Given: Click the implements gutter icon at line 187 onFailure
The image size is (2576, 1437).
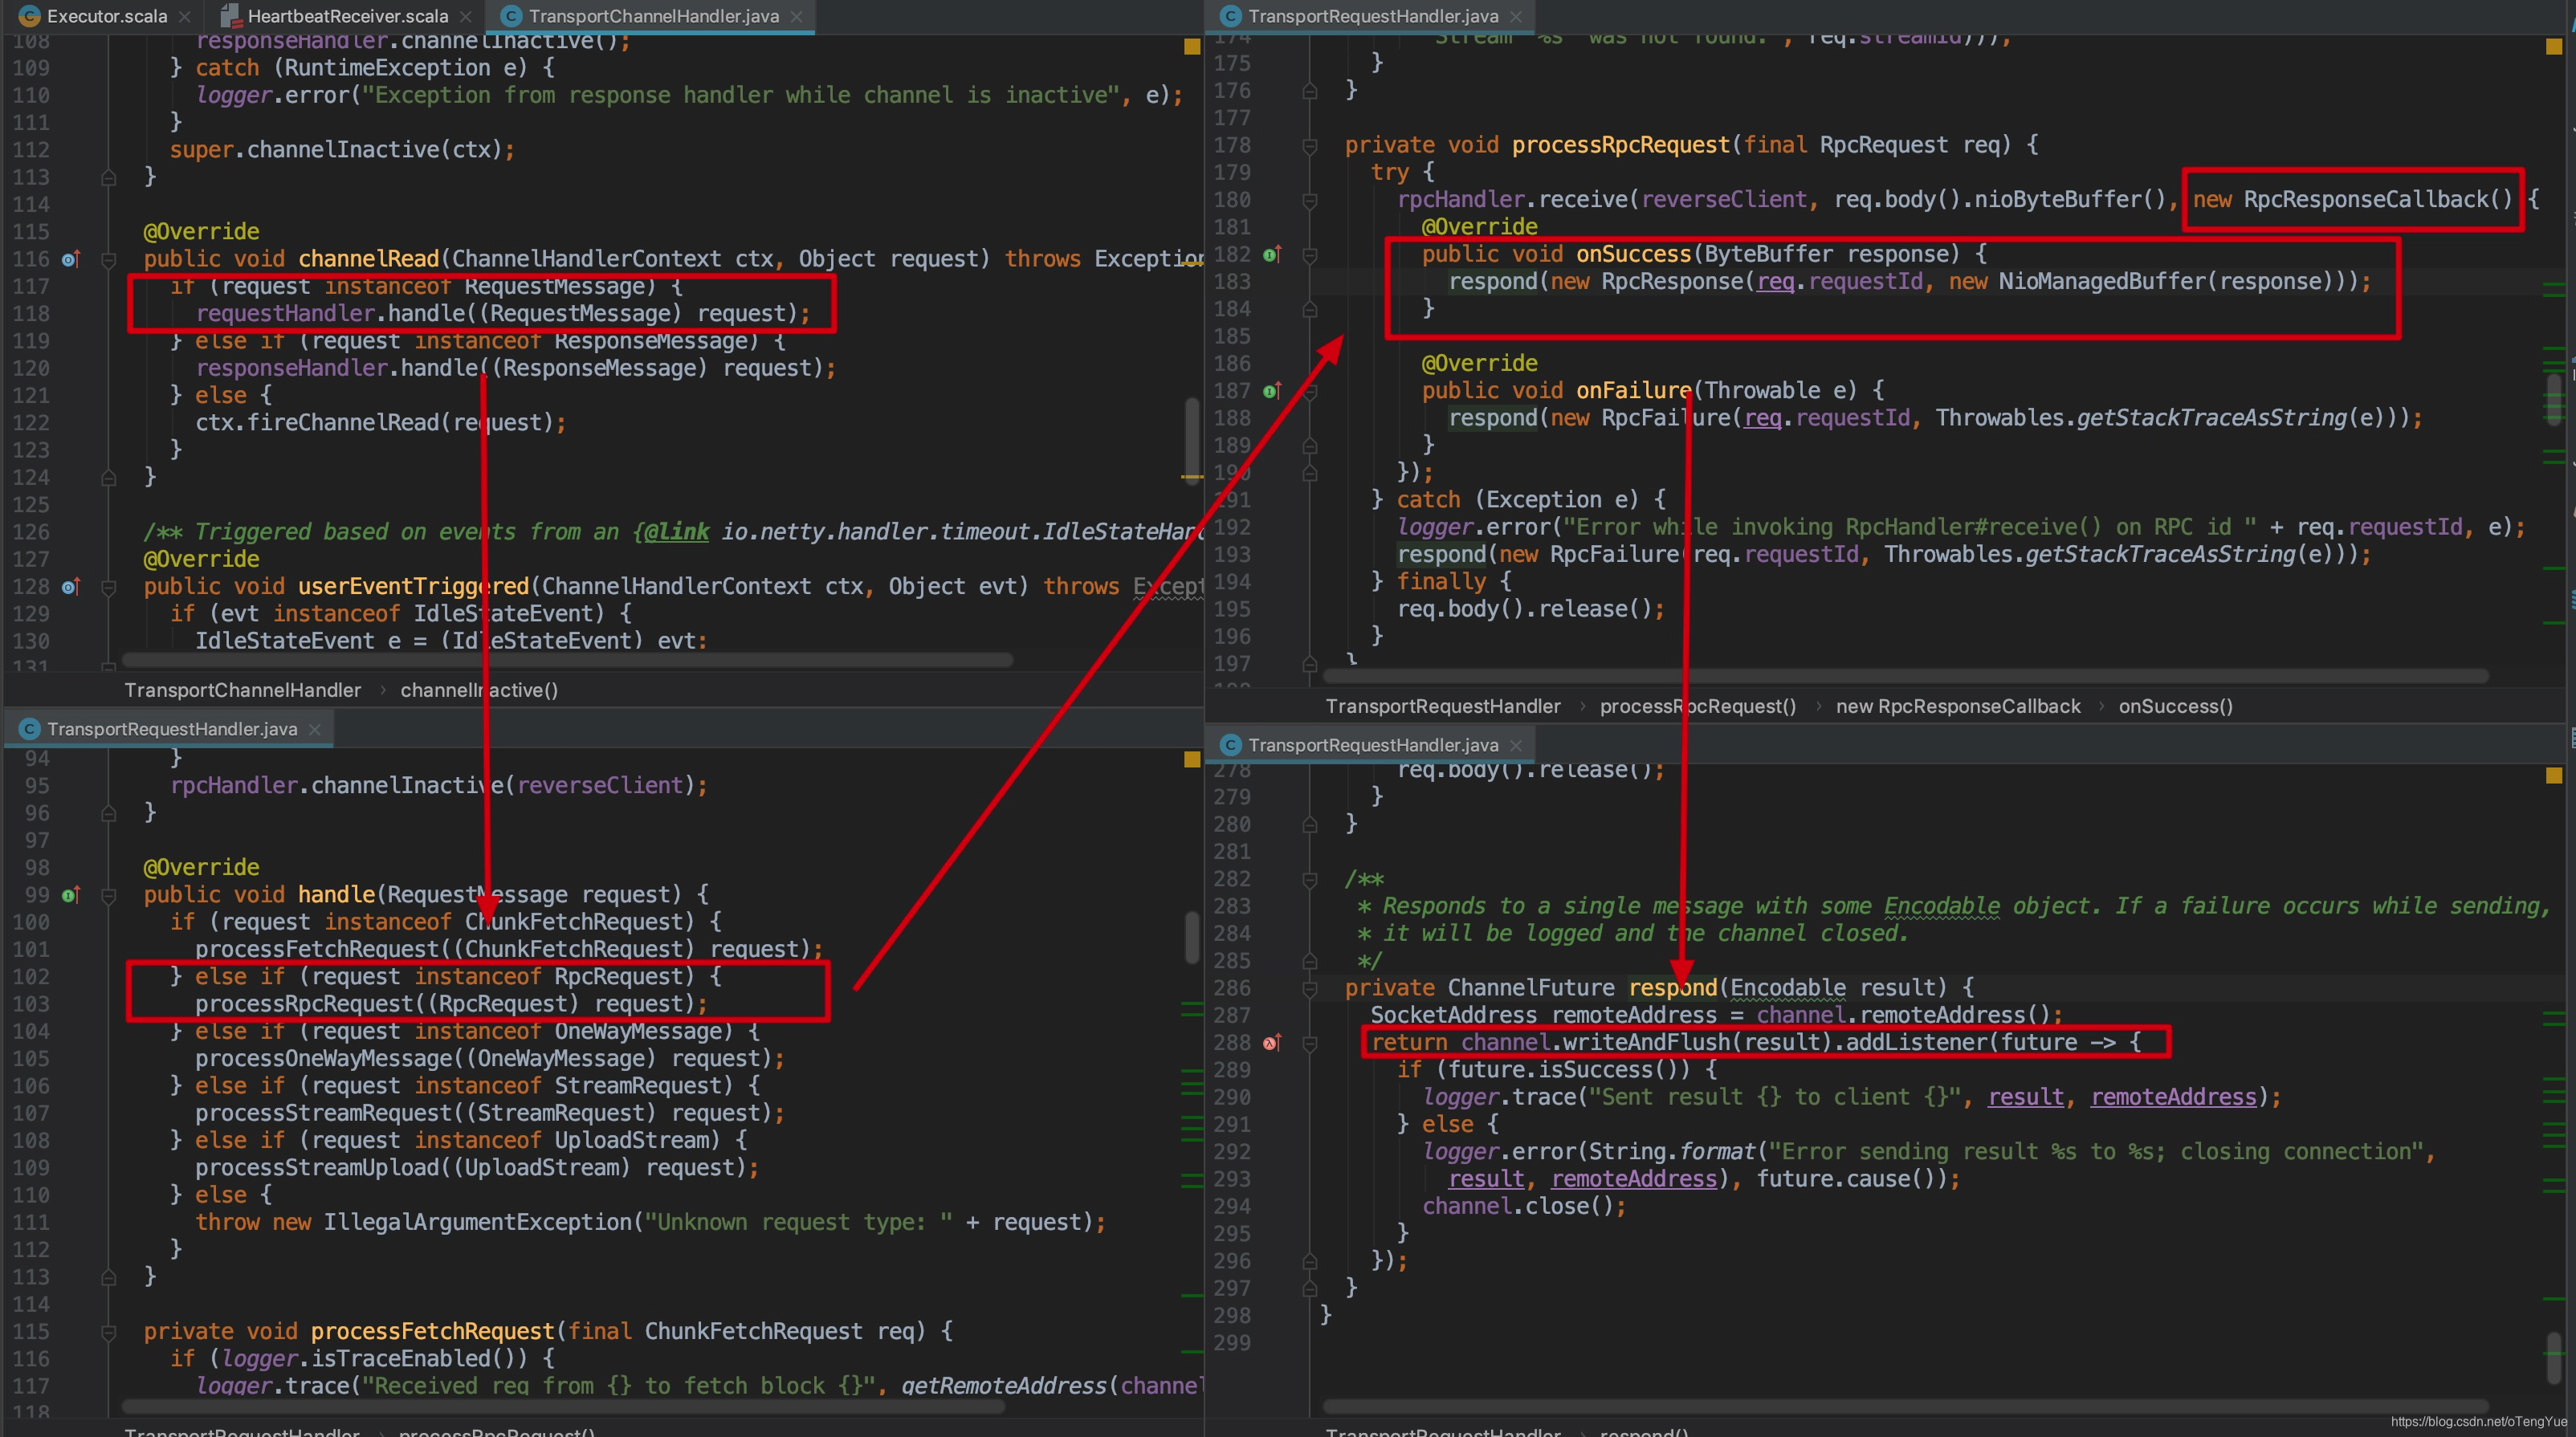Looking at the screenshot, I should point(1271,391).
